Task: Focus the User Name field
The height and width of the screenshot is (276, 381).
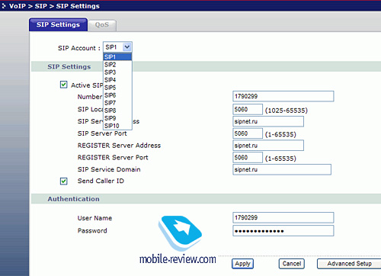Action: coord(283,218)
